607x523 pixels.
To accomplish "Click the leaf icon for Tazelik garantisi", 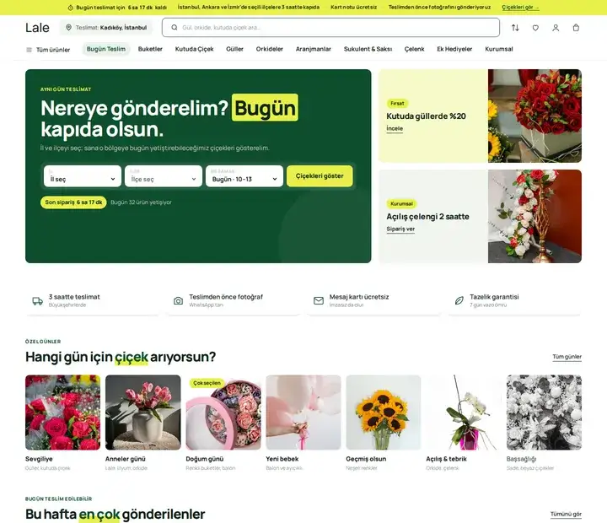I will [459, 301].
